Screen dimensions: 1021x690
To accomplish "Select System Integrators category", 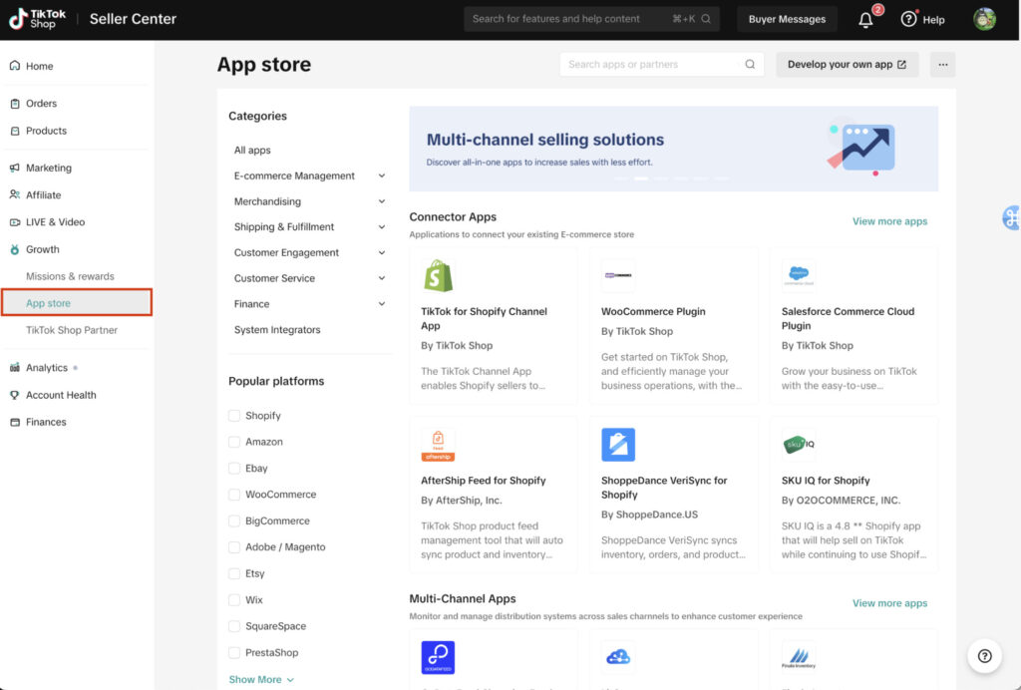I will click(277, 330).
